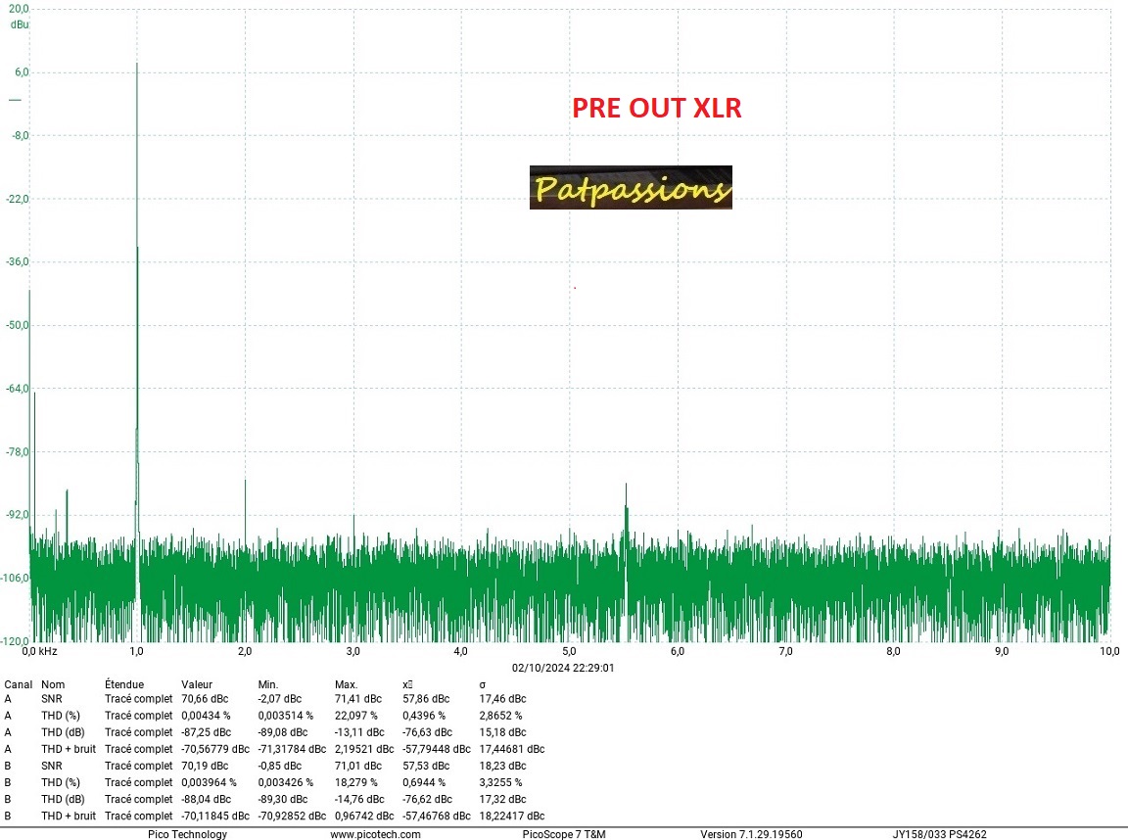The width and height of the screenshot is (1128, 840).
Task: Click the Version 7.1.29.19560 footer label
Action: pyautogui.click(x=751, y=834)
